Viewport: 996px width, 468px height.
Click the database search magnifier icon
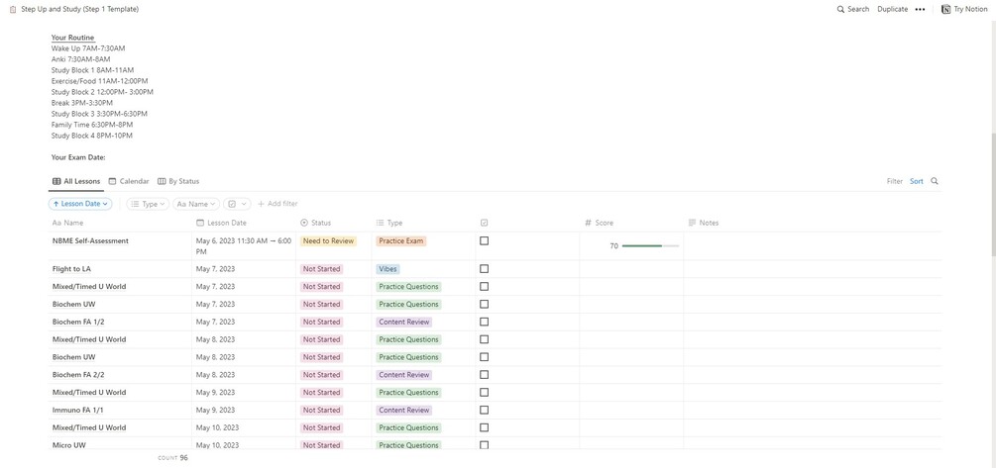point(935,181)
